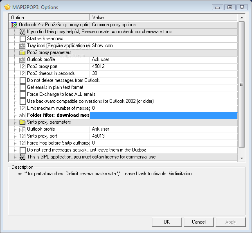The width and height of the screenshot is (252, 233).
Task: Click the OK button
Action: click(x=166, y=222)
